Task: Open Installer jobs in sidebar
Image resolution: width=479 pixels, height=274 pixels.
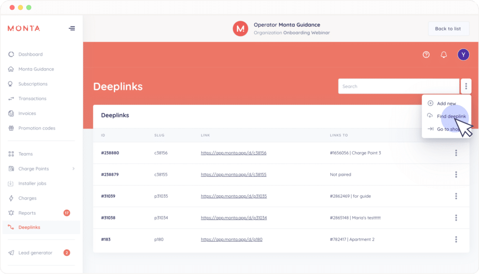Action: click(x=32, y=183)
